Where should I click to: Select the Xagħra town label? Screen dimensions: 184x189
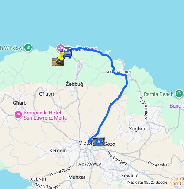tap(137, 129)
